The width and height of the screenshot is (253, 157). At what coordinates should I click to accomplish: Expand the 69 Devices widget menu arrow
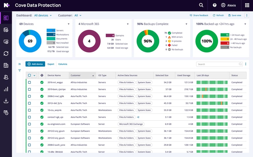point(69,24)
